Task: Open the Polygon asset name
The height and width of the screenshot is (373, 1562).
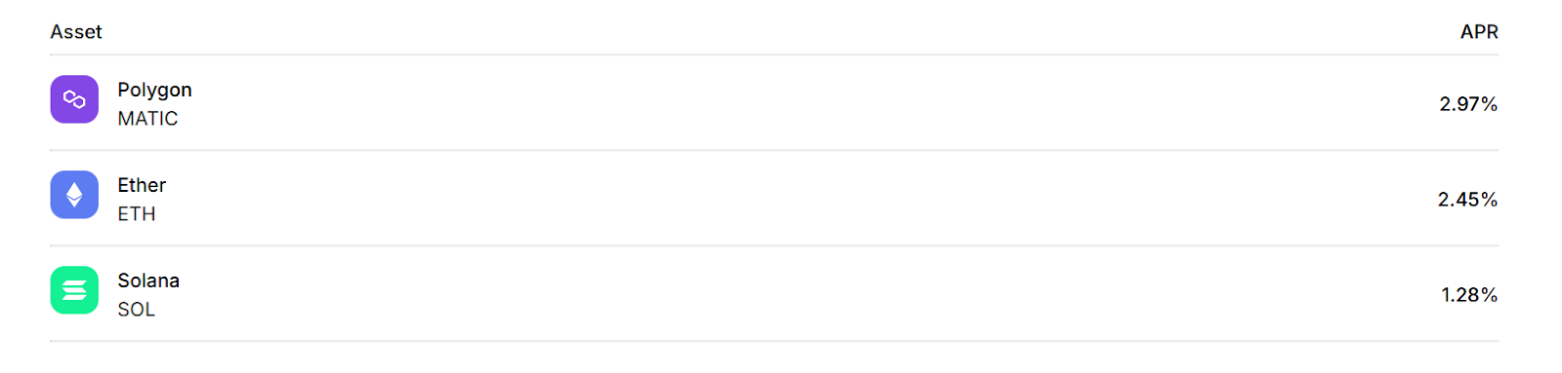Action: pos(154,90)
